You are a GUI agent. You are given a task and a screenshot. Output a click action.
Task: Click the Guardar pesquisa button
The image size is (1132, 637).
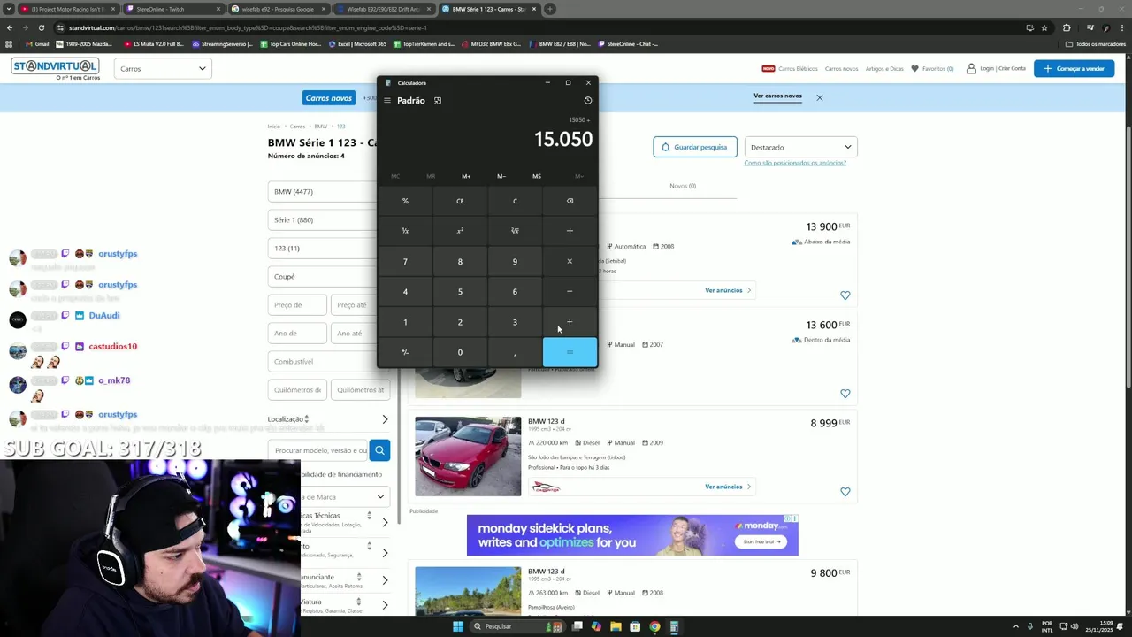695,147
